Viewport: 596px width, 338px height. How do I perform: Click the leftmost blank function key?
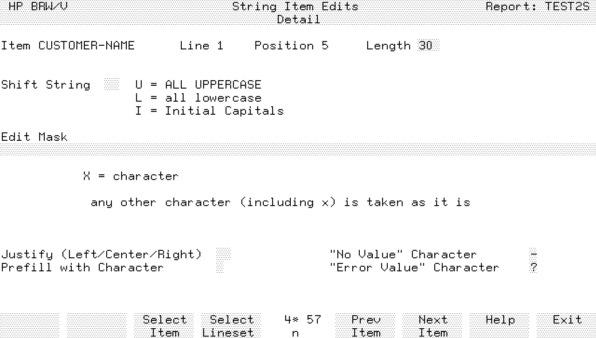pyautogui.click(x=30, y=326)
